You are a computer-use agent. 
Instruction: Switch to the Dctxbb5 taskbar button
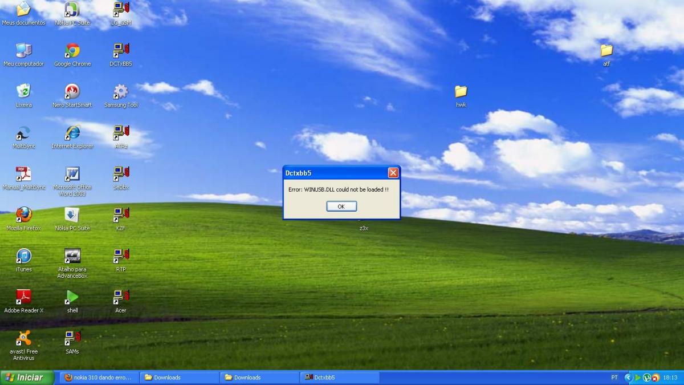tap(340, 378)
